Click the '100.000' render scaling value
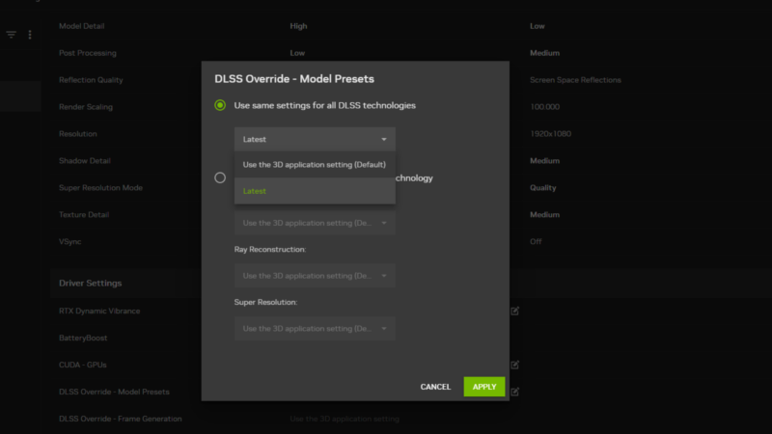 (x=544, y=107)
